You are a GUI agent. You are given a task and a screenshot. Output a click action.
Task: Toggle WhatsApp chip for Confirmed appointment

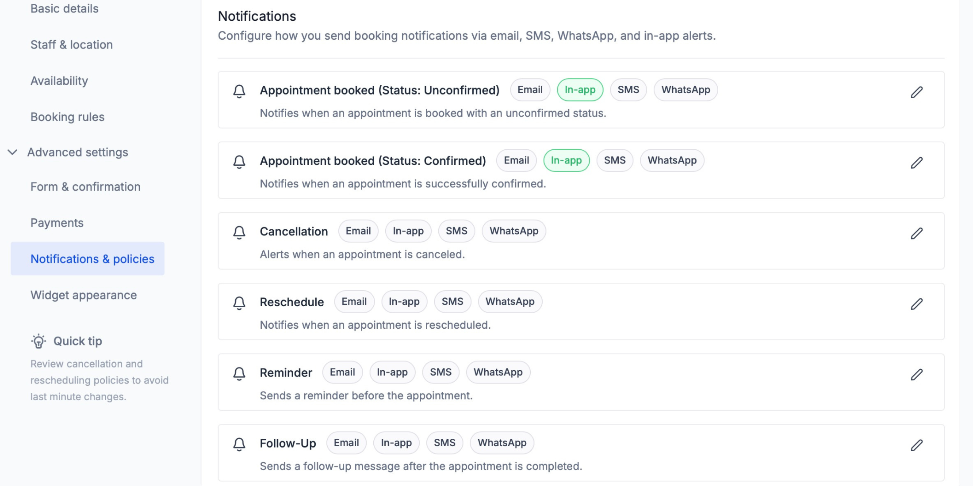[x=672, y=160]
